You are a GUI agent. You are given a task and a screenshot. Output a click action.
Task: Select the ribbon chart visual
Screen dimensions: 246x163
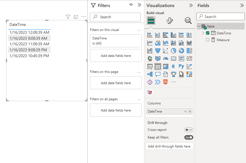coord(189,43)
